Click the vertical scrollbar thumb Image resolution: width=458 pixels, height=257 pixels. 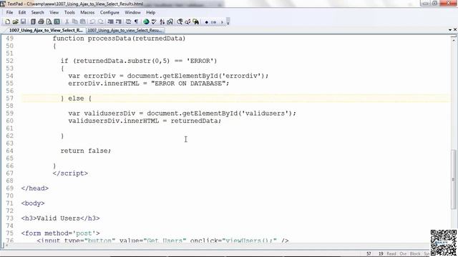click(x=453, y=179)
